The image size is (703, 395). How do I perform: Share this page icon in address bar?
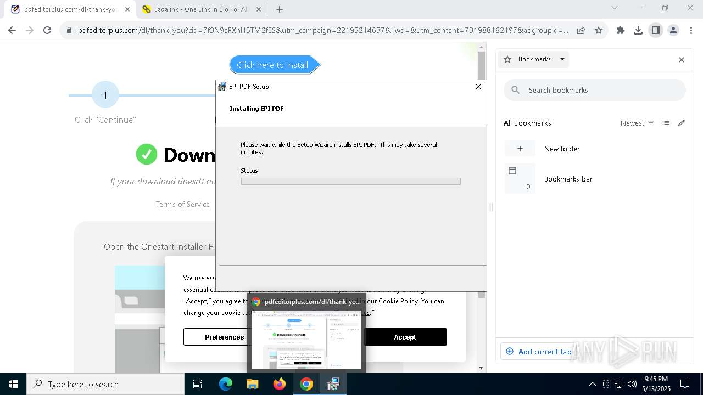(581, 31)
